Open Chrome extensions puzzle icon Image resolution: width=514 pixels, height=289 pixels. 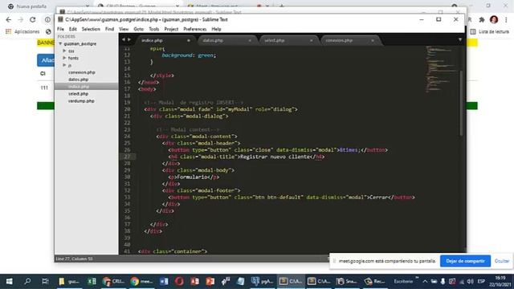click(482, 19)
